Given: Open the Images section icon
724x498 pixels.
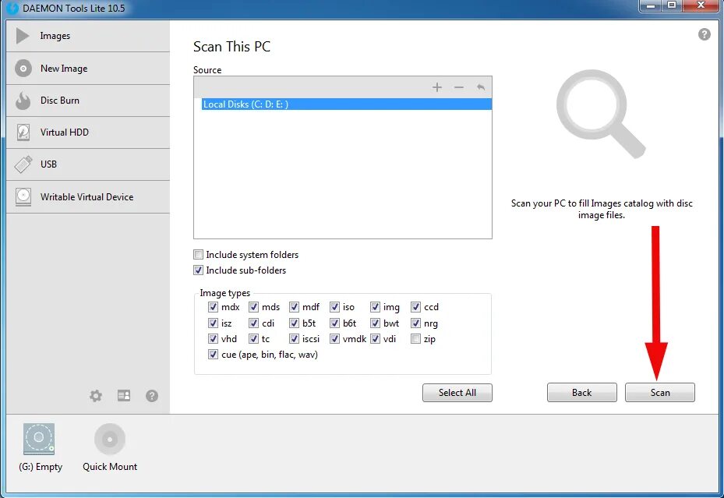Looking at the screenshot, I should (x=23, y=36).
